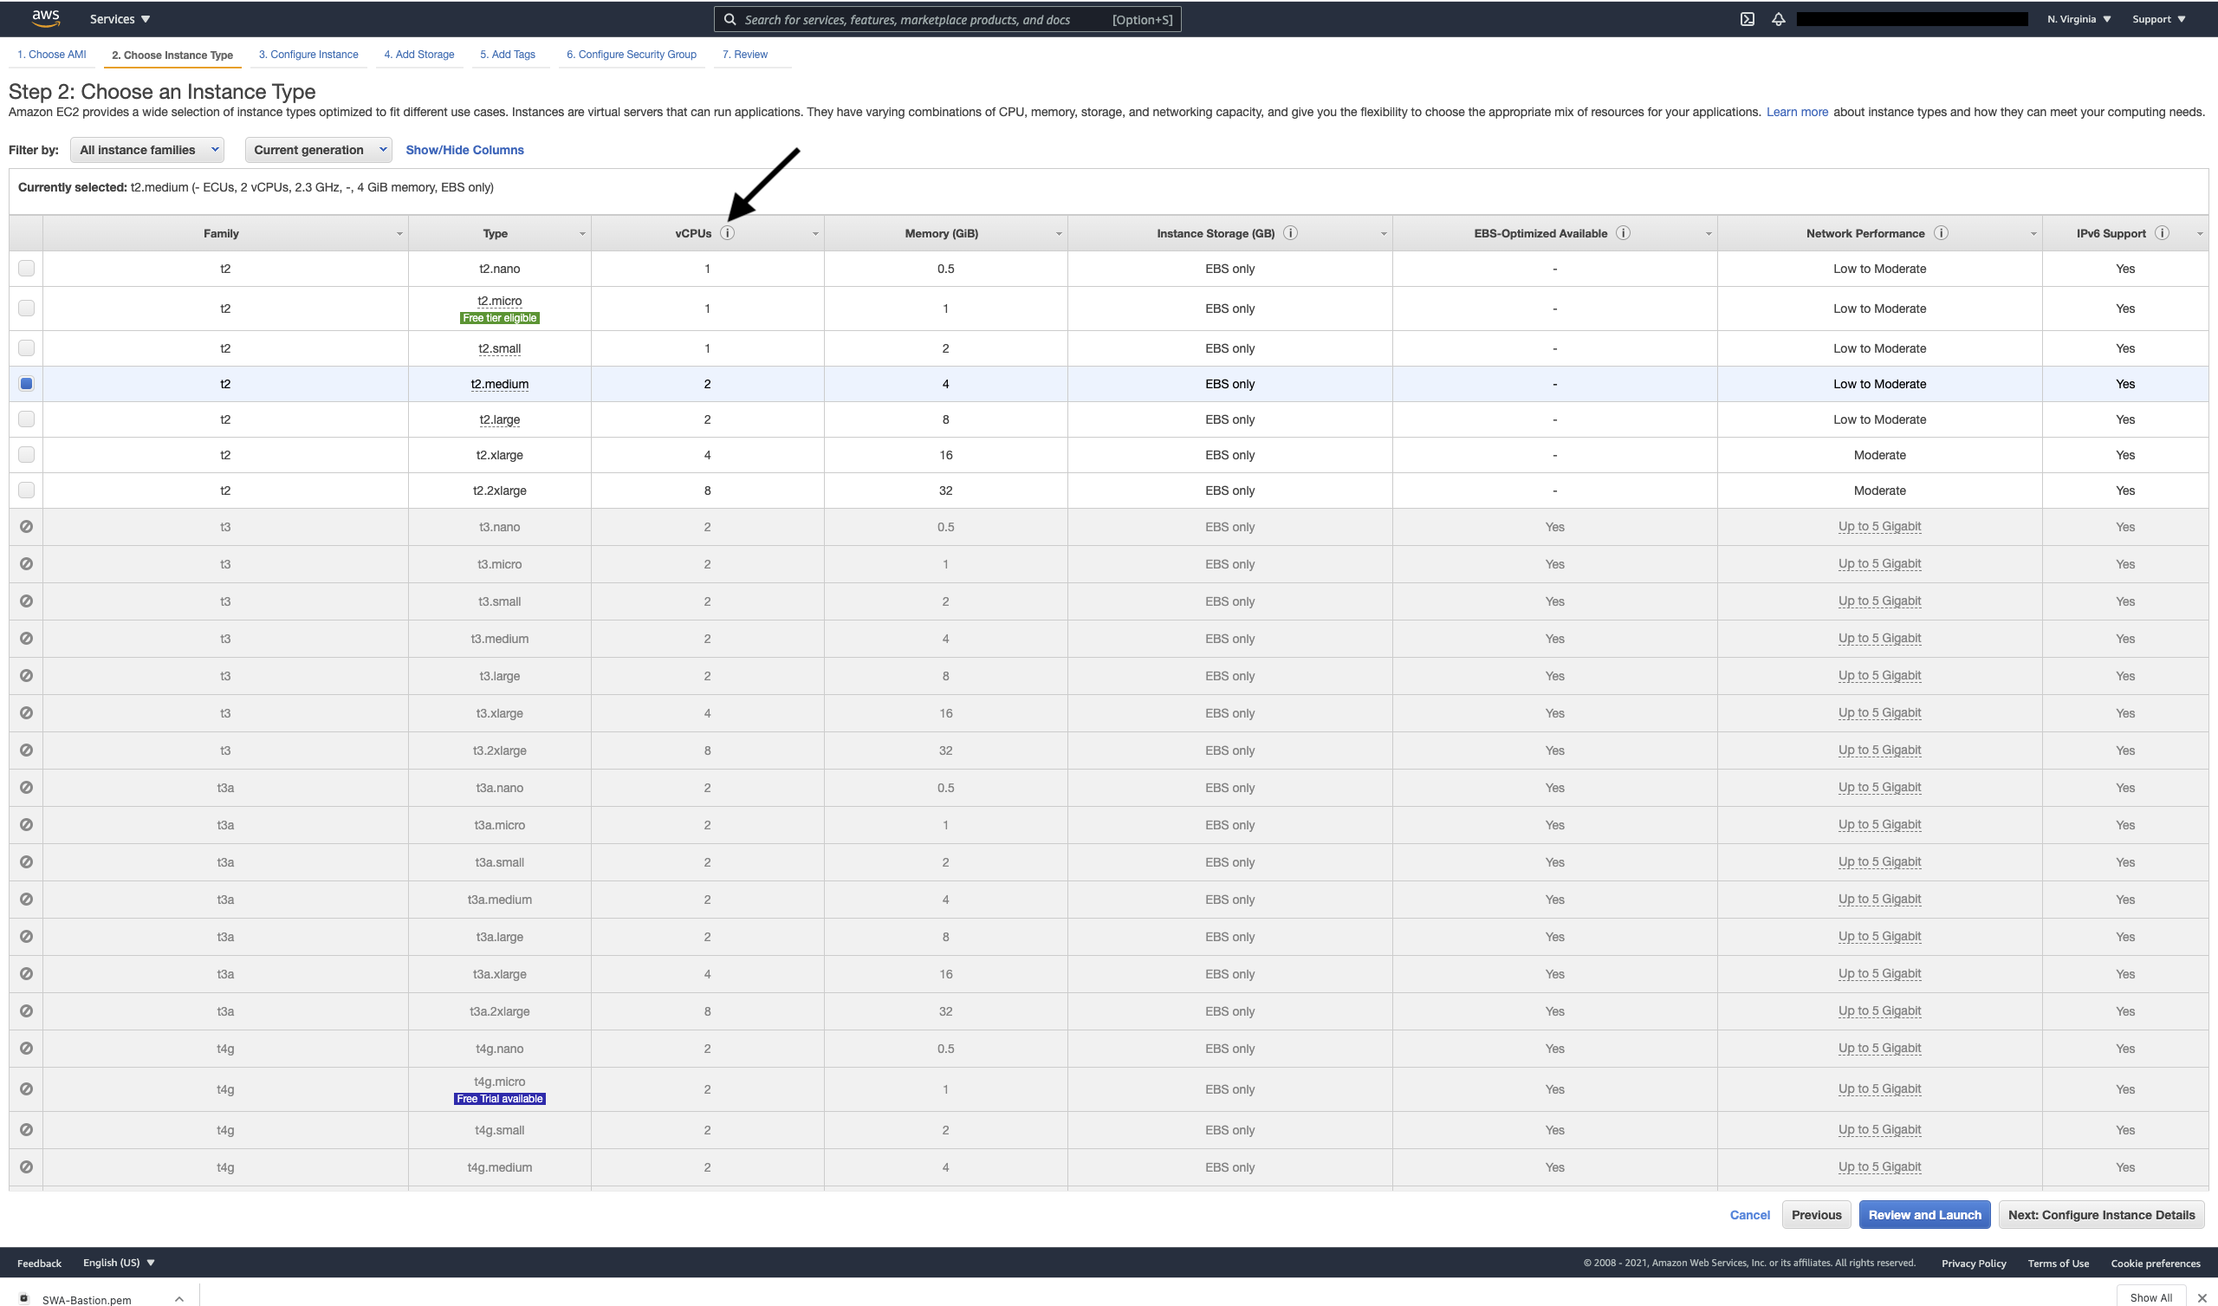
Task: Open the notifications bell icon
Action: (1778, 19)
